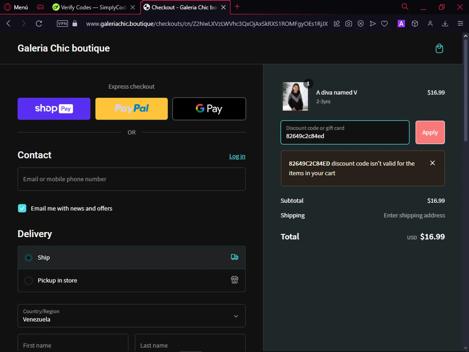Follow the Log in link
This screenshot has width=469, height=352.
click(x=237, y=156)
